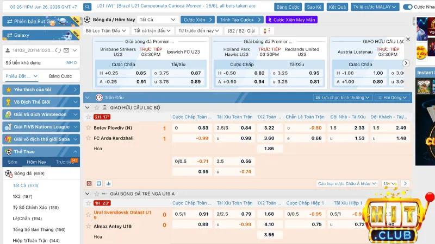Expand Giải FIVB Nations League menu
This screenshot has width=435, height=244.
(x=41, y=127)
